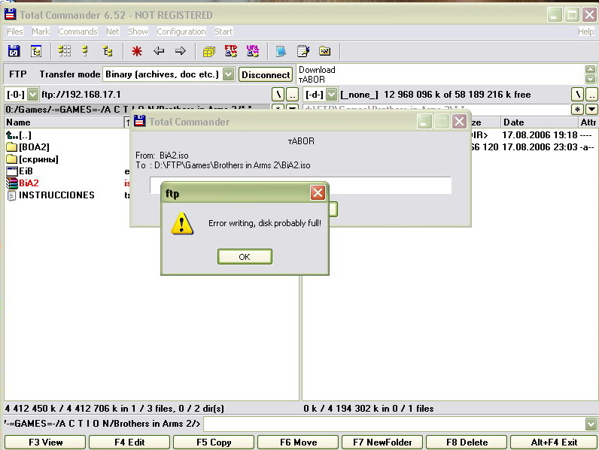
Task: Click the BiA2 archive icon
Action: [x=12, y=183]
